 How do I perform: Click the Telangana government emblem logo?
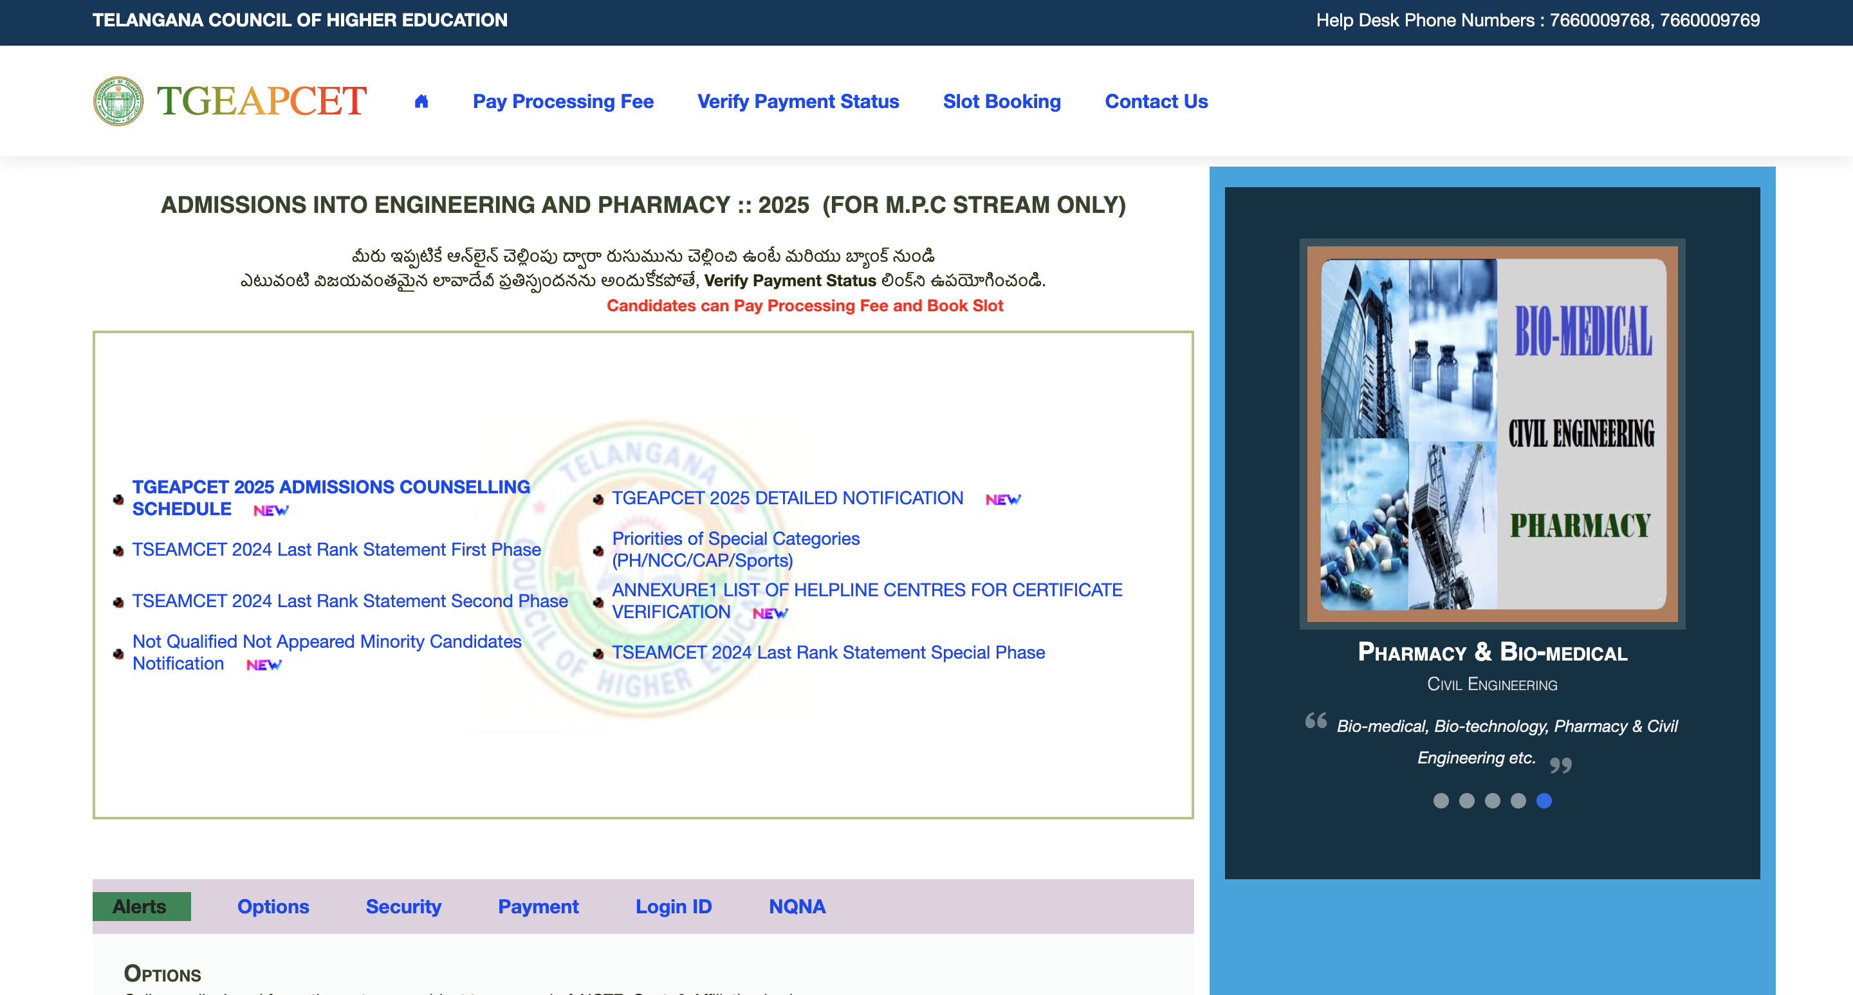118,100
